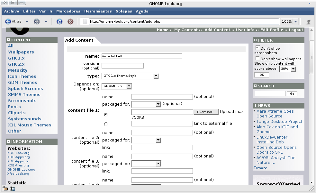Click the GNOME foot icon in toolbar
Image resolution: width=316 pixels, height=193 pixels.
(x=309, y=22)
